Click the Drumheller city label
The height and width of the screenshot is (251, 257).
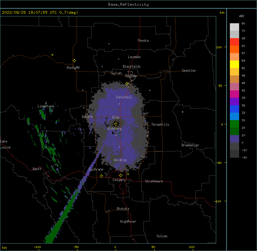190,145
